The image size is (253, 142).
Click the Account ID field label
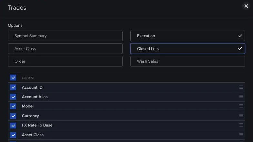coord(32,87)
